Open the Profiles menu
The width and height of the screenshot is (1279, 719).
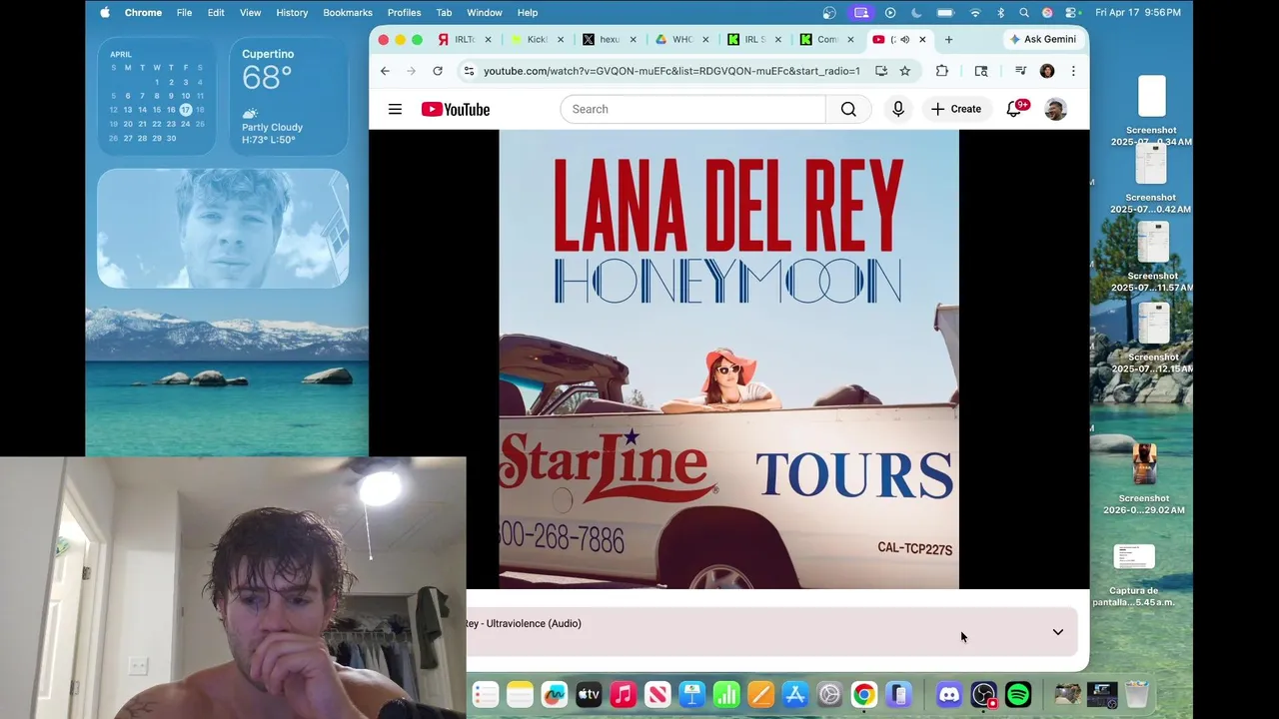click(404, 12)
